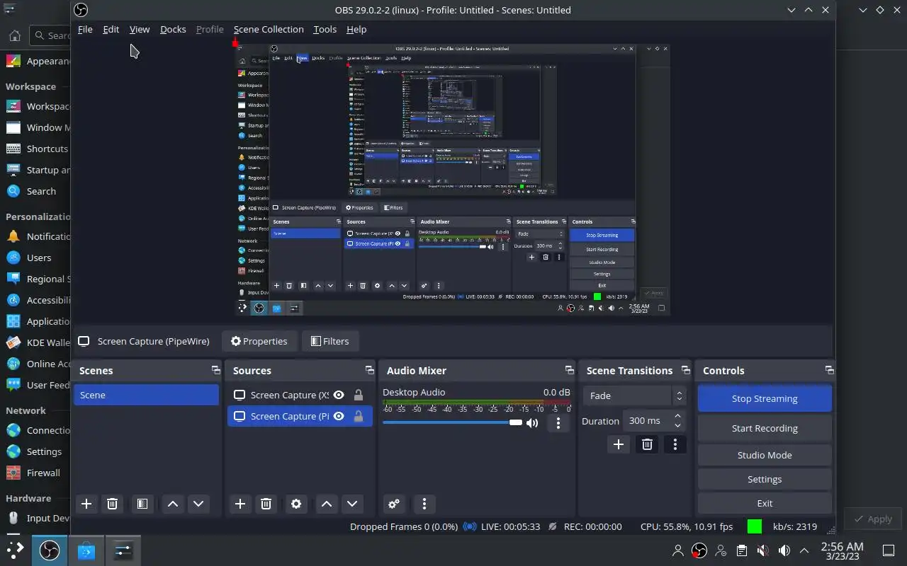Remove selected source with trash icon
The width and height of the screenshot is (907, 566).
[x=266, y=504]
